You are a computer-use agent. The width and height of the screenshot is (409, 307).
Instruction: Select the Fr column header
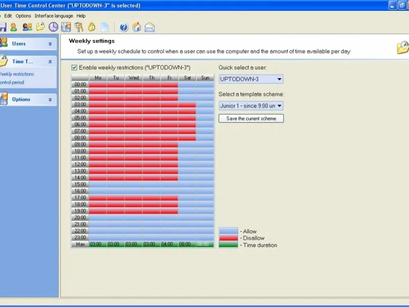pyautogui.click(x=169, y=78)
